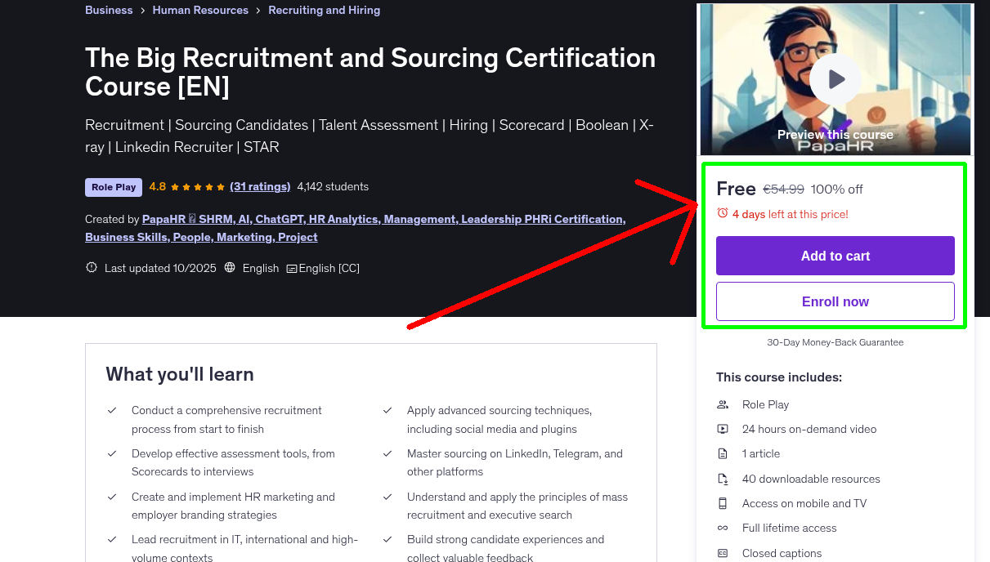Image resolution: width=990 pixels, height=562 pixels.
Task: Expand the Business breadcrumb category
Action: (x=109, y=10)
